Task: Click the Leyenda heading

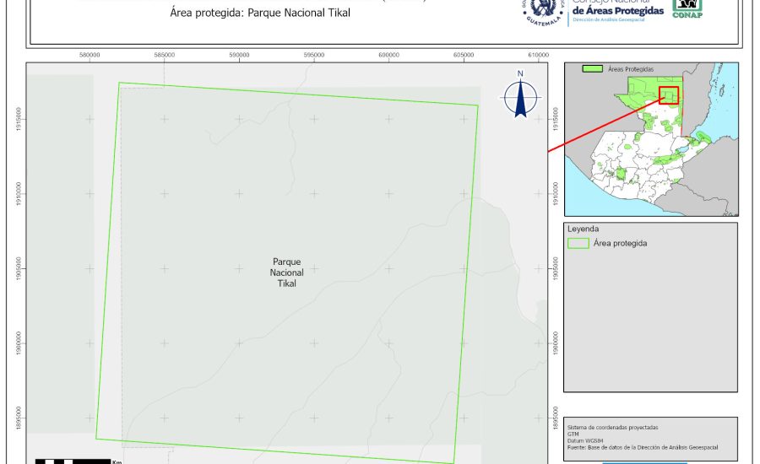Action: [583, 229]
